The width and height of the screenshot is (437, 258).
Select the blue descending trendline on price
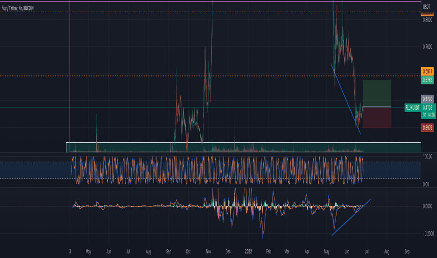(x=346, y=99)
